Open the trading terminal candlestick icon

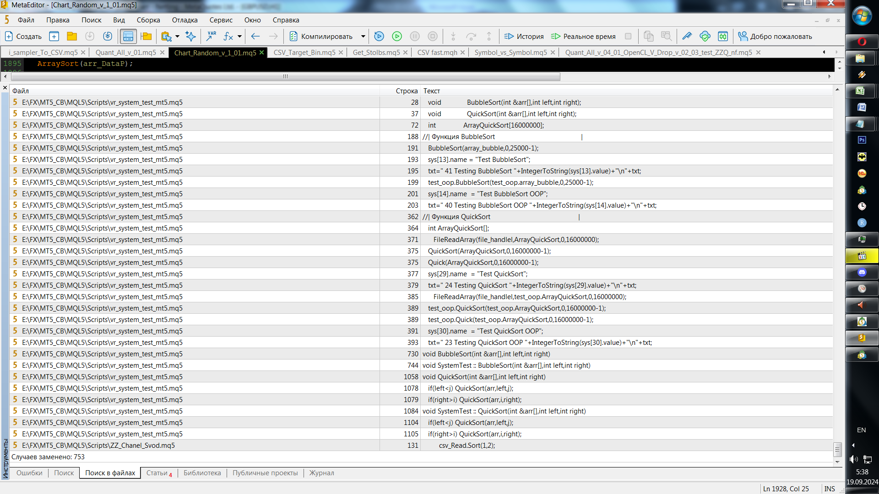(x=723, y=37)
